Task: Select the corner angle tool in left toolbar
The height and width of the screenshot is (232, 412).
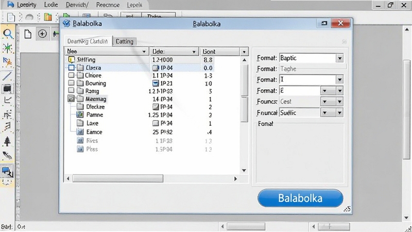Action: (8, 100)
